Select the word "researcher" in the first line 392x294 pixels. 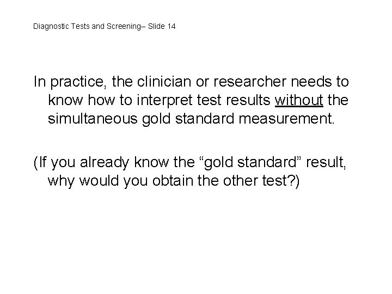pyautogui.click(x=250, y=82)
